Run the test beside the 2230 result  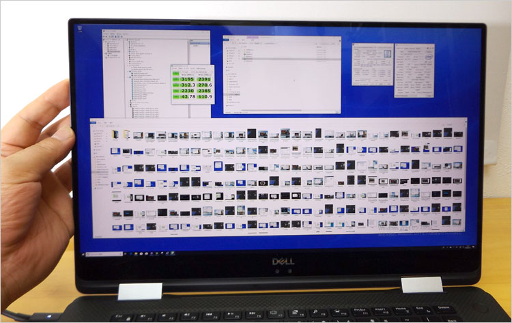(x=176, y=90)
